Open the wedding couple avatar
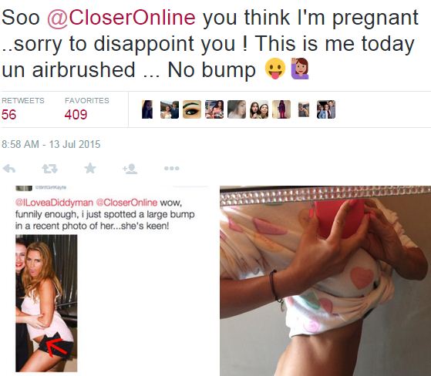Image resolution: width=431 pixels, height=376 pixels. [x=170, y=109]
